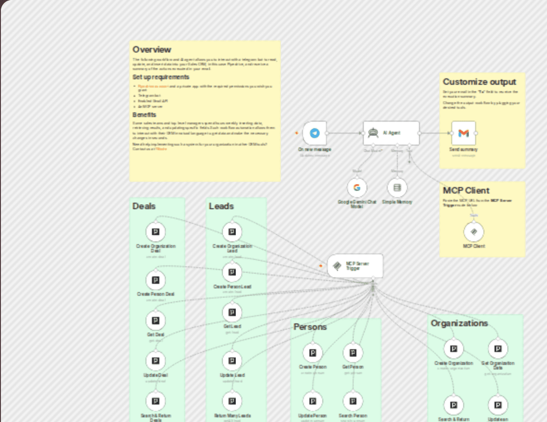Click the Update Lead node
The image size is (547, 422).
232,361
